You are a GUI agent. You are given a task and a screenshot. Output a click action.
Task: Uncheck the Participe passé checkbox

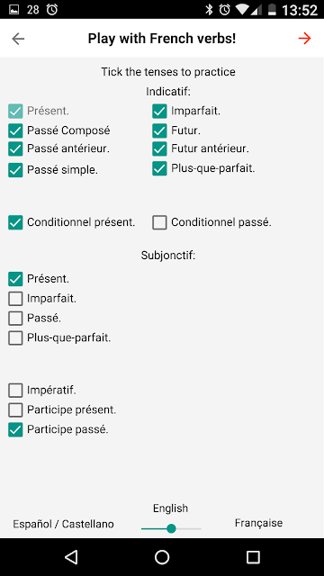(15, 429)
